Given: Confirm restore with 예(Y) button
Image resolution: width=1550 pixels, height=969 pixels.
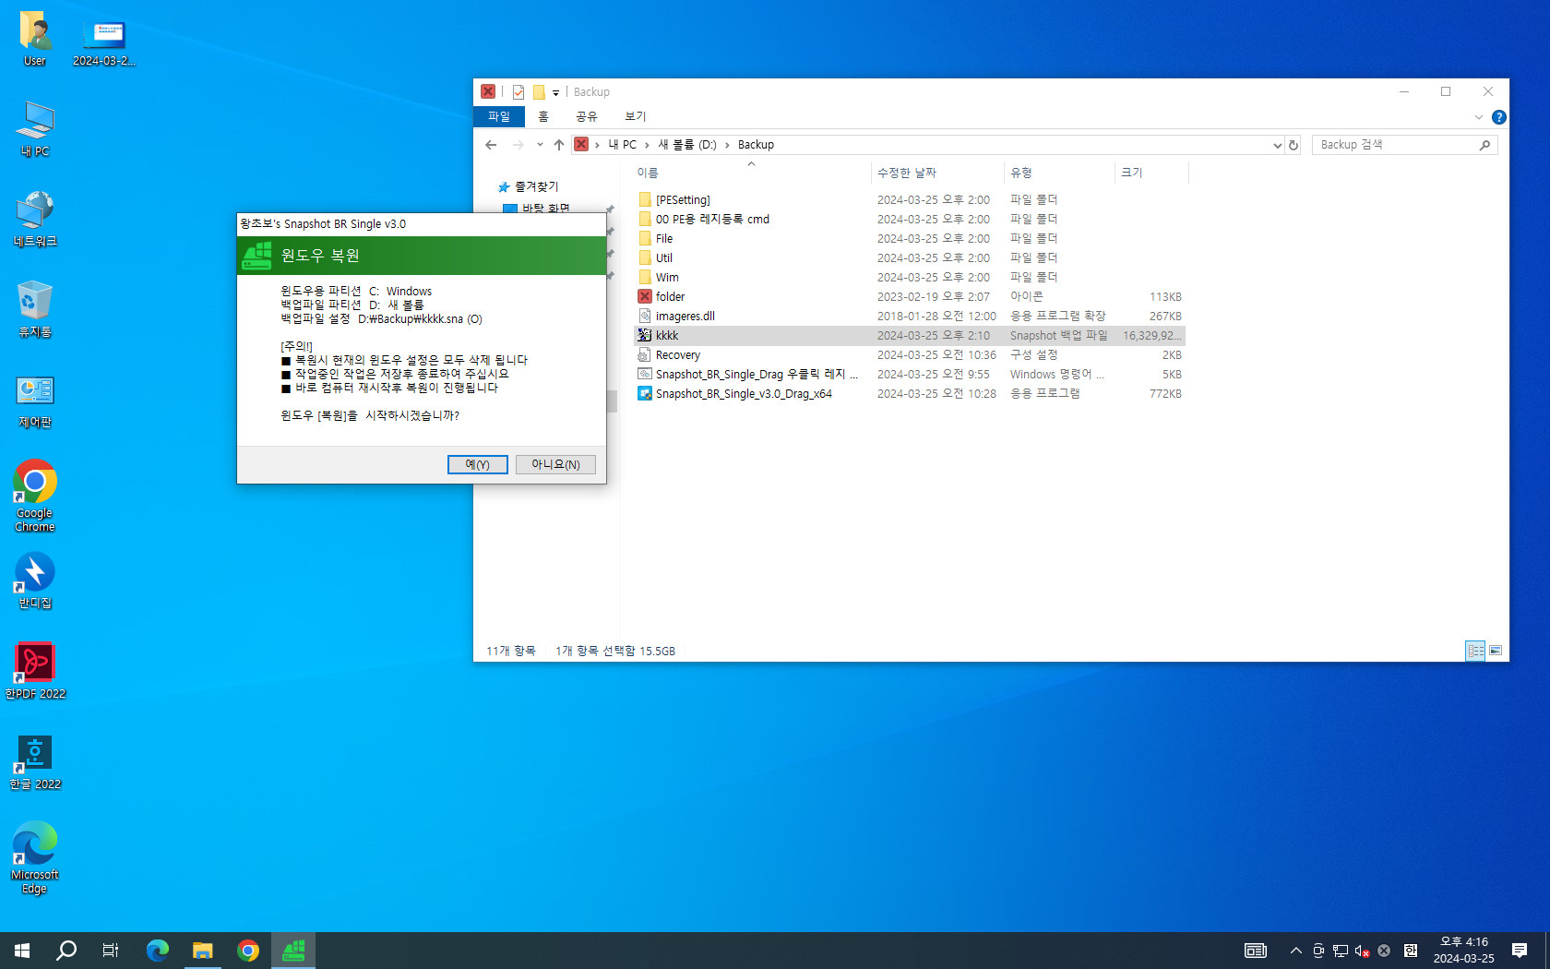Looking at the screenshot, I should (x=477, y=464).
